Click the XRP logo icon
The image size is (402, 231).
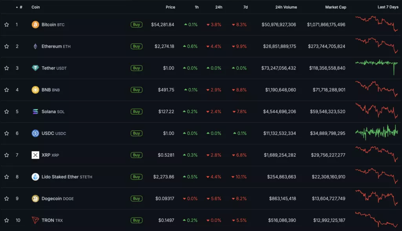pyautogui.click(x=35, y=155)
